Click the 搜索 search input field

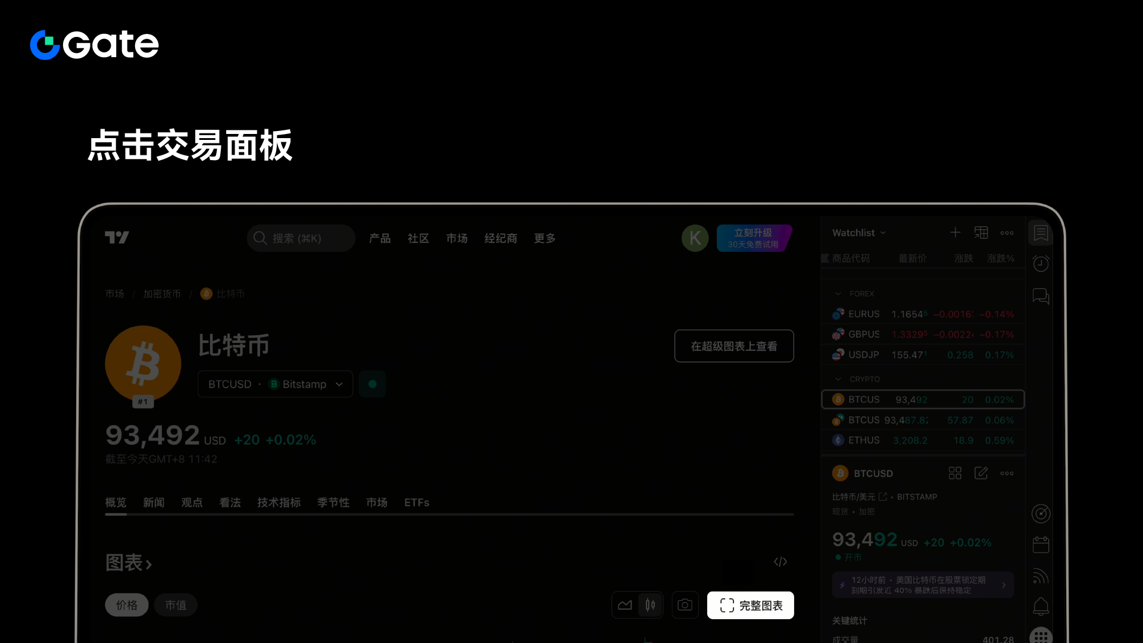(301, 238)
